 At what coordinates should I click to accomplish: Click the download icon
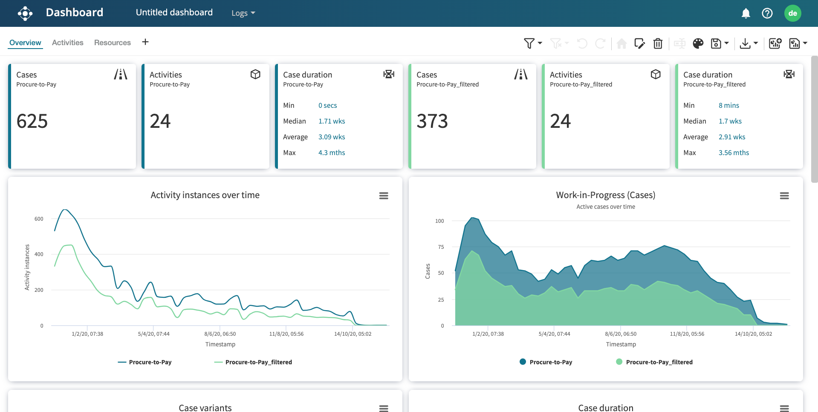(745, 43)
